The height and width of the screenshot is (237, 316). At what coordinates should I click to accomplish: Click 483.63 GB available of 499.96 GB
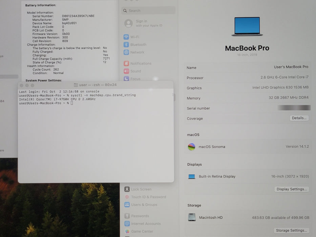click(x=280, y=218)
